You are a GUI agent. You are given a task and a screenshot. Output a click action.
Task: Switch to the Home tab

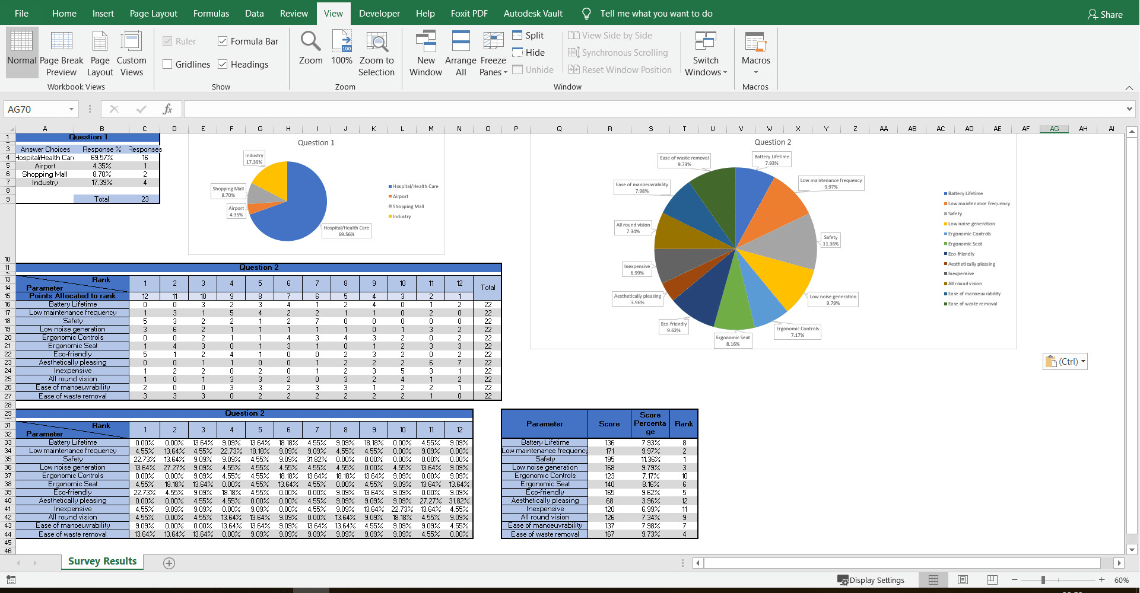pyautogui.click(x=64, y=13)
